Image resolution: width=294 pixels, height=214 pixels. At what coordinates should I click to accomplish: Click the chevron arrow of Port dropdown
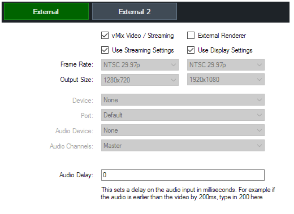(x=259, y=115)
